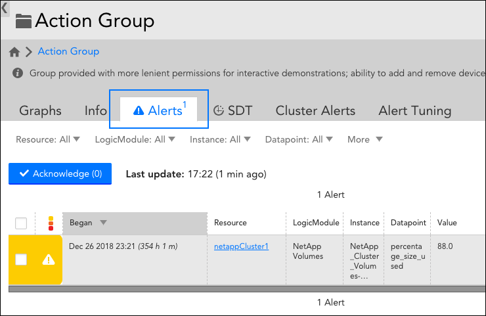The image size is (486, 316).
Task: Expand the Datapoint: All filter dropdown
Action: (x=299, y=139)
